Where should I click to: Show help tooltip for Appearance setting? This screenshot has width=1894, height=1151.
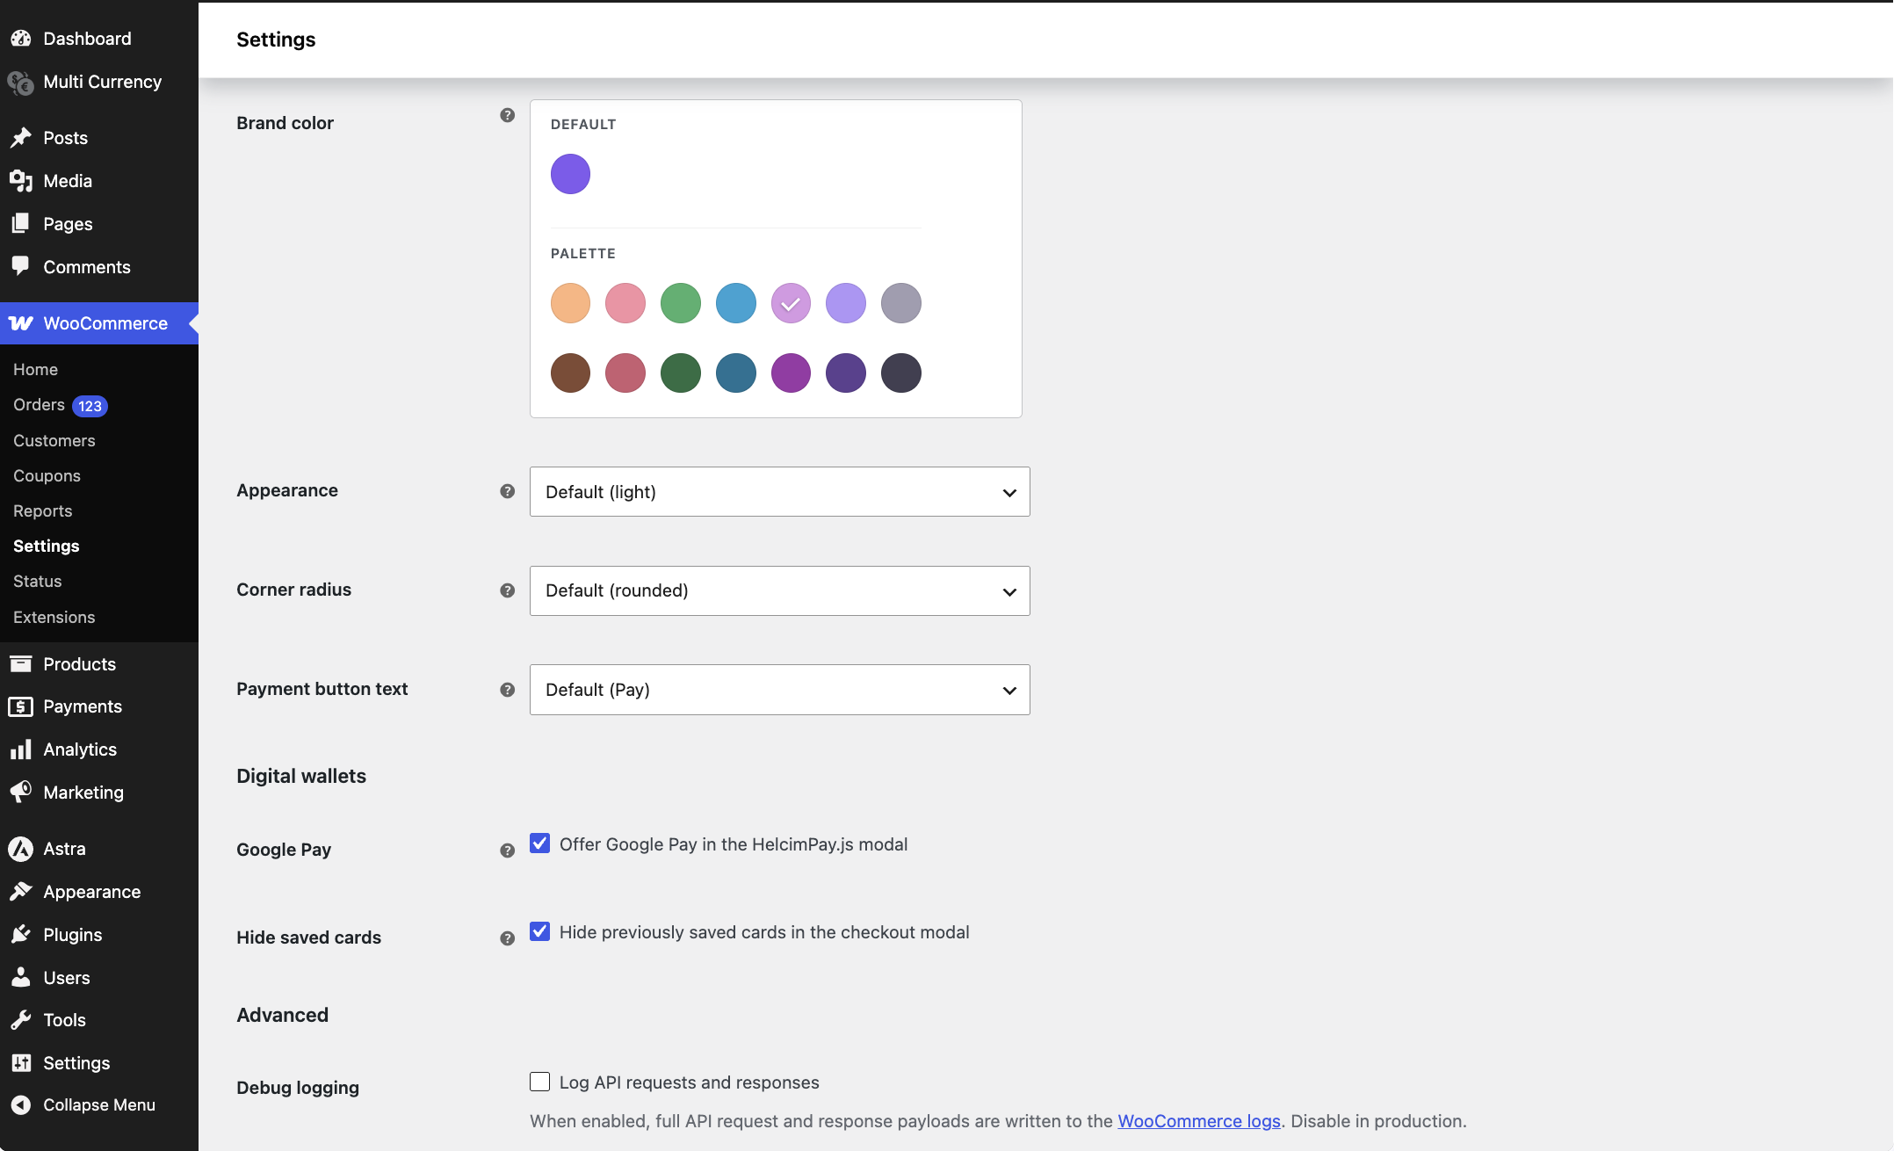(x=507, y=491)
